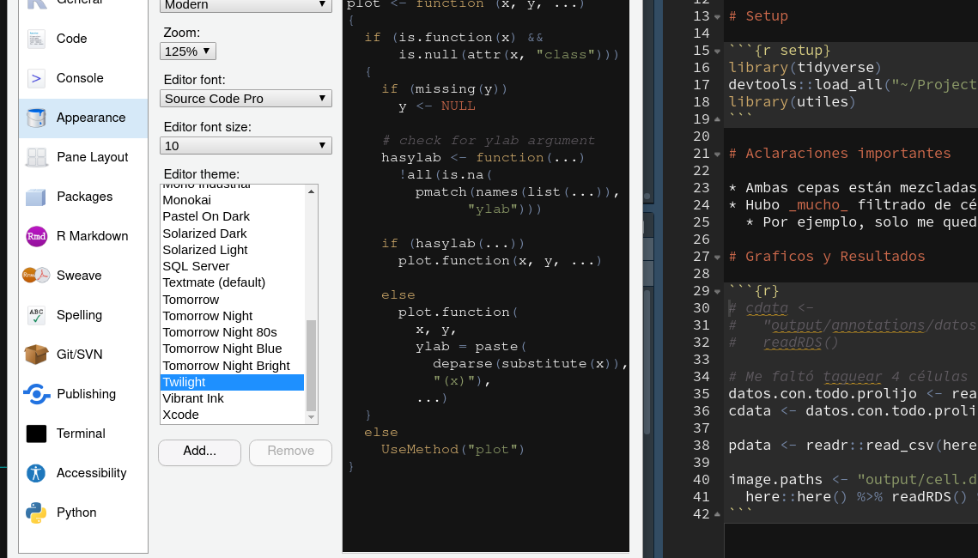The image size is (978, 558).
Task: Choose the Tomorrow Night Bright theme
Action: 226,366
